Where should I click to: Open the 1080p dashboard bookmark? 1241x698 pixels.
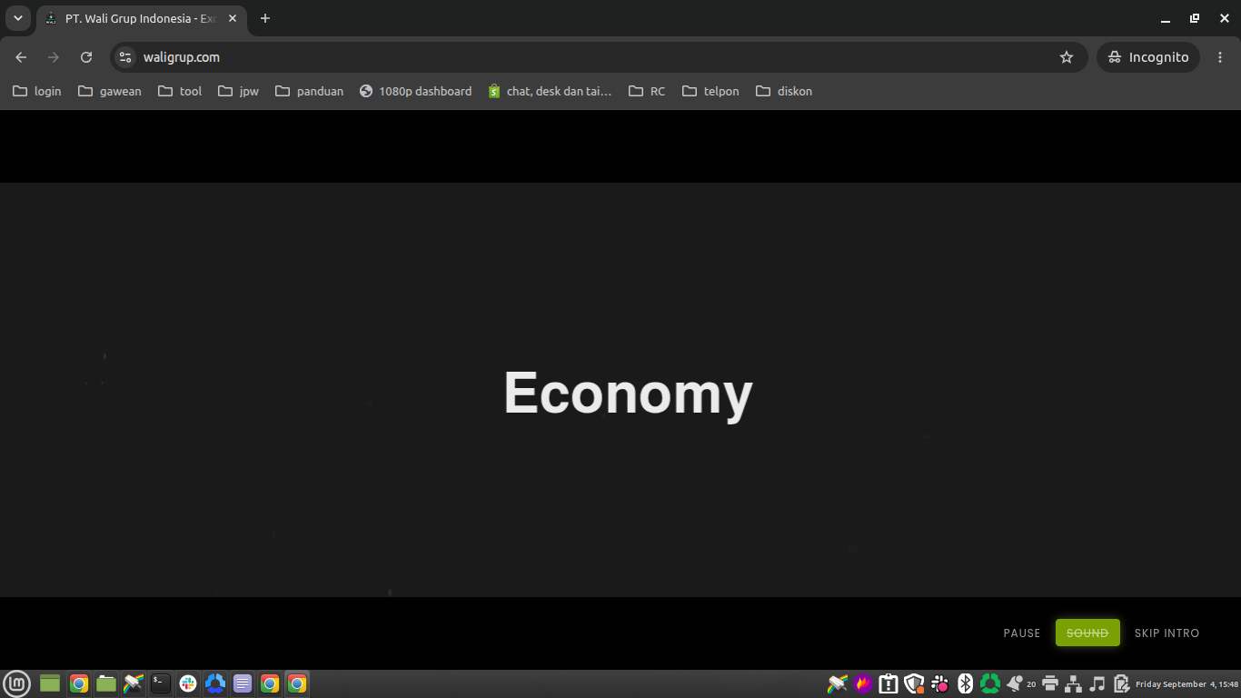point(416,91)
